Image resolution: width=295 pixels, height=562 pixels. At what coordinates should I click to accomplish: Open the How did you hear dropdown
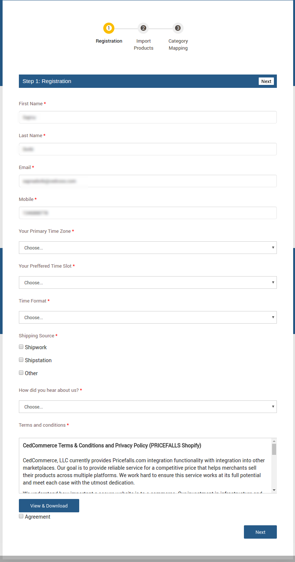[x=147, y=406]
